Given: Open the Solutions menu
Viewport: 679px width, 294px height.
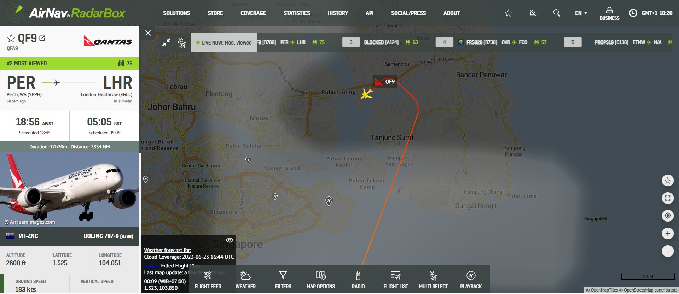Looking at the screenshot, I should [176, 13].
